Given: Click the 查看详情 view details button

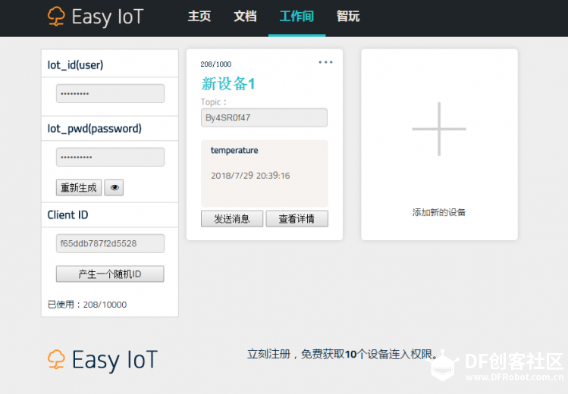Looking at the screenshot, I should 297,219.
